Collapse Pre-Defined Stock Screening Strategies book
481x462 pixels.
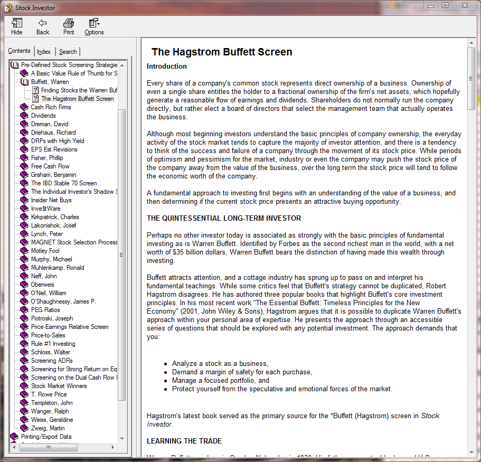[14, 65]
